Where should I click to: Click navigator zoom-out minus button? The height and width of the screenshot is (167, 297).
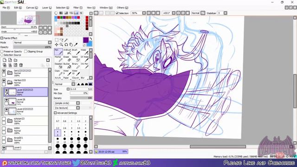click(40, 28)
